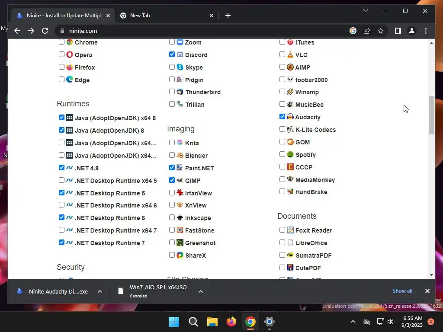
Task: Click the Thunderbird icon
Action: (x=180, y=92)
